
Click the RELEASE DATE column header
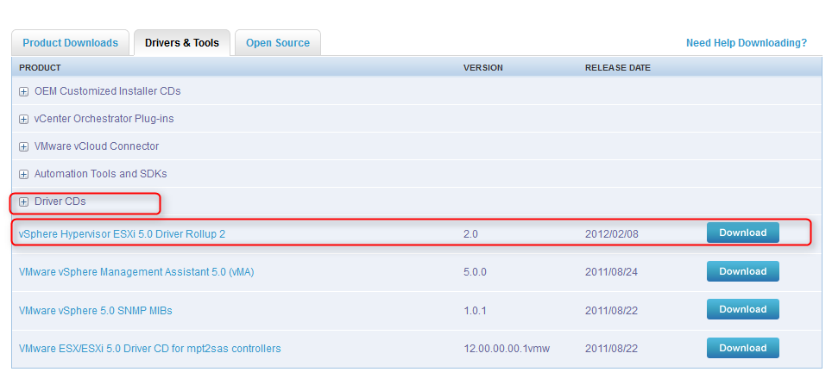(618, 68)
